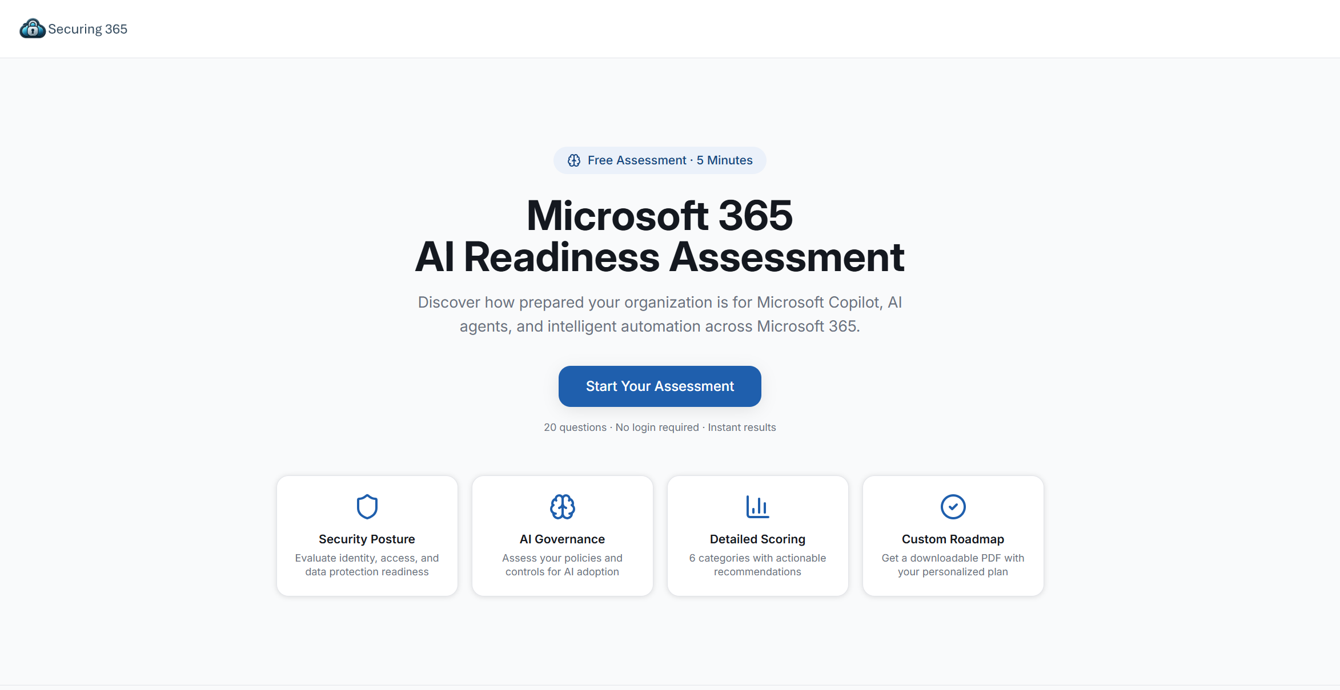Click the bar chart icon on Detailed Scoring card
Screen dimensions: 1340x690
[758, 507]
